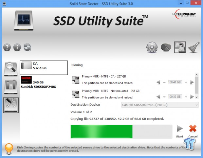The image size is (203, 158).
Task: Select the C:\ 537.4 GB drive
Action: tap(44, 68)
